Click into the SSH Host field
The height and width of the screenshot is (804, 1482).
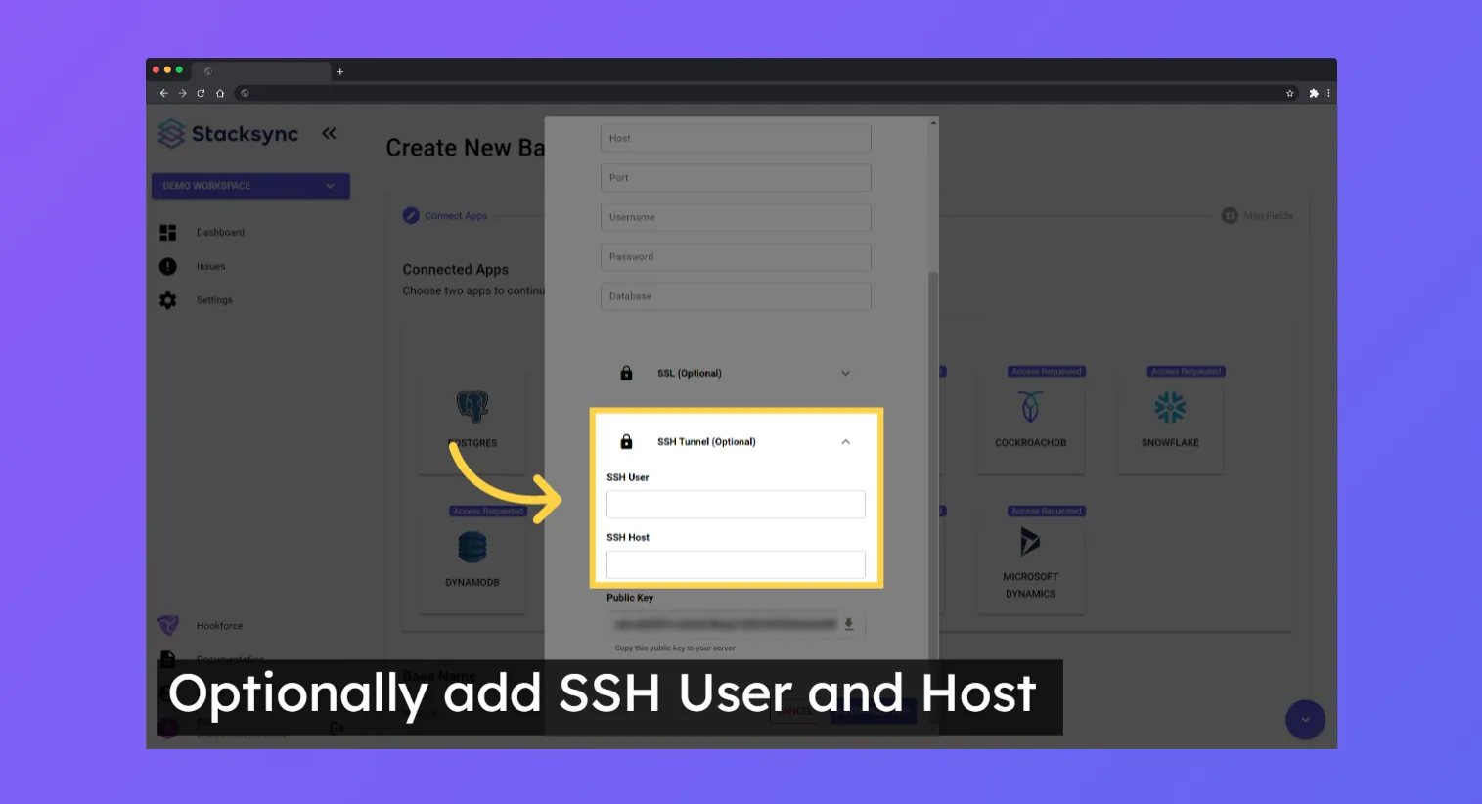[x=736, y=564]
